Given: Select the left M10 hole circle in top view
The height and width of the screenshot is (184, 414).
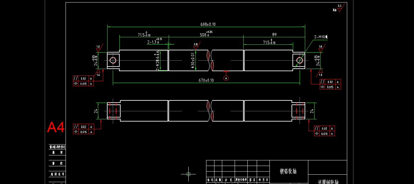Looking at the screenshot, I should coord(113,60).
